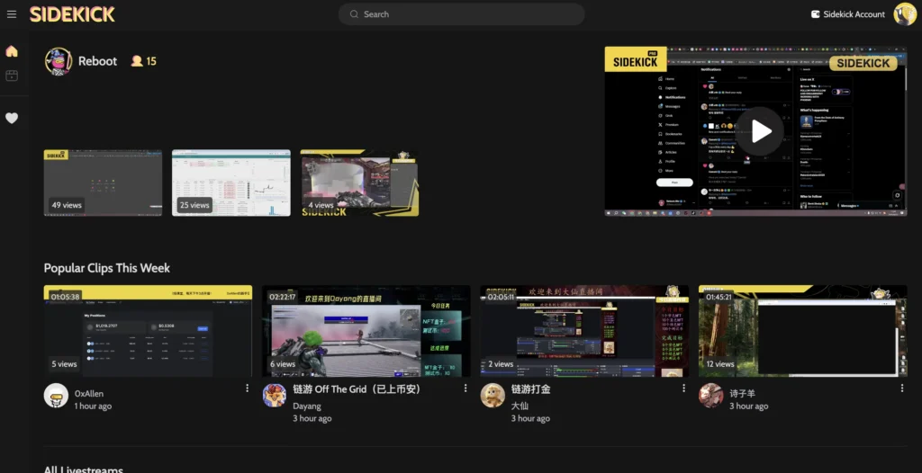This screenshot has height=473, width=922.
Task: Click the 诗子羊 clip title
Action: (743, 394)
